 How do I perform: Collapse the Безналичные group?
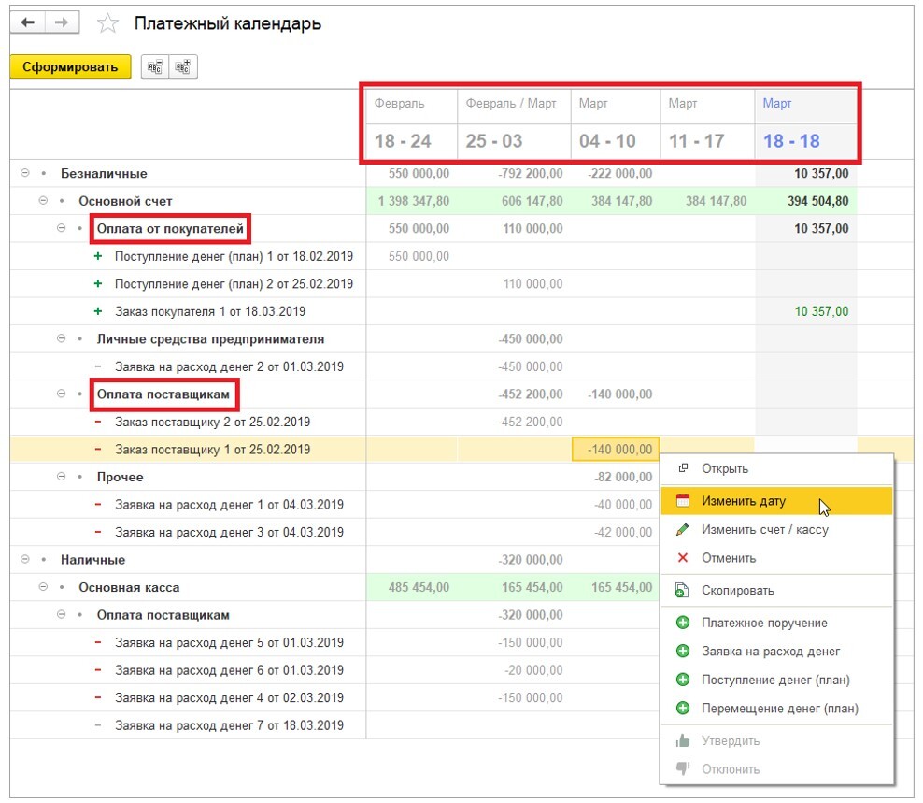pos(25,174)
